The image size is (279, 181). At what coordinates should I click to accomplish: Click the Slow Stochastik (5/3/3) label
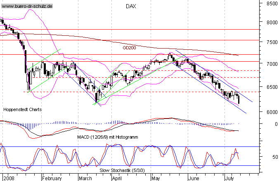tap(122, 170)
